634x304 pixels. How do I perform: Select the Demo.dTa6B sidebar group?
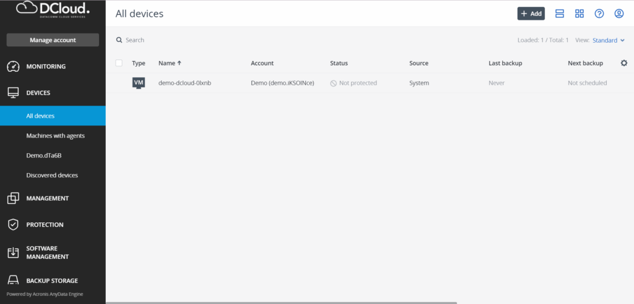coord(44,155)
